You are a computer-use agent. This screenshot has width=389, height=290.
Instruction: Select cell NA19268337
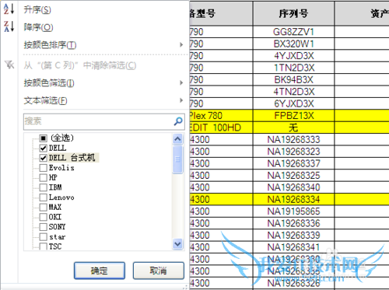[293, 163]
